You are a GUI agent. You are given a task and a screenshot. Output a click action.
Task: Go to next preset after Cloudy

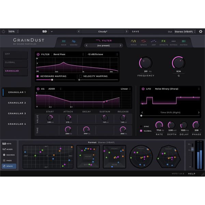click(x=126, y=31)
